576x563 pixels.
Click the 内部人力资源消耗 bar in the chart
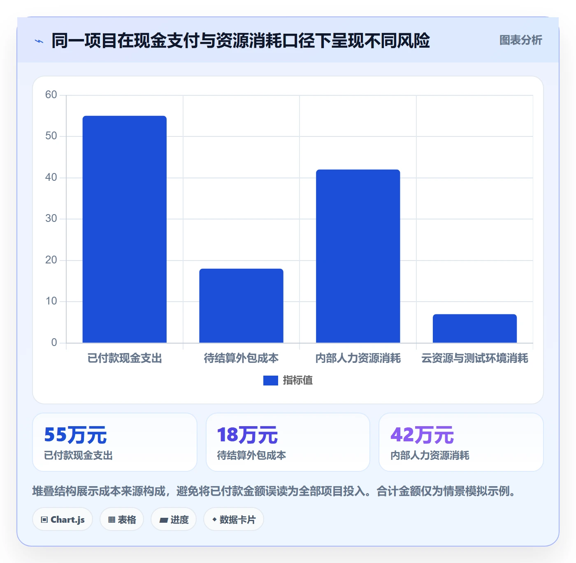click(358, 256)
